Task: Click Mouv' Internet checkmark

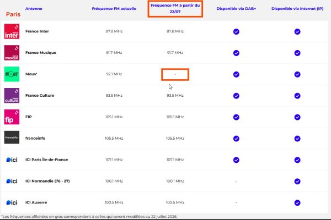Action: click(x=297, y=74)
